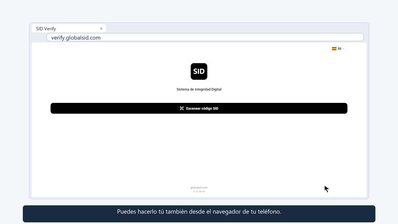Click the subtitle text about navegador de tu teléfono
The height and width of the screenshot is (224, 398).
(x=199, y=212)
